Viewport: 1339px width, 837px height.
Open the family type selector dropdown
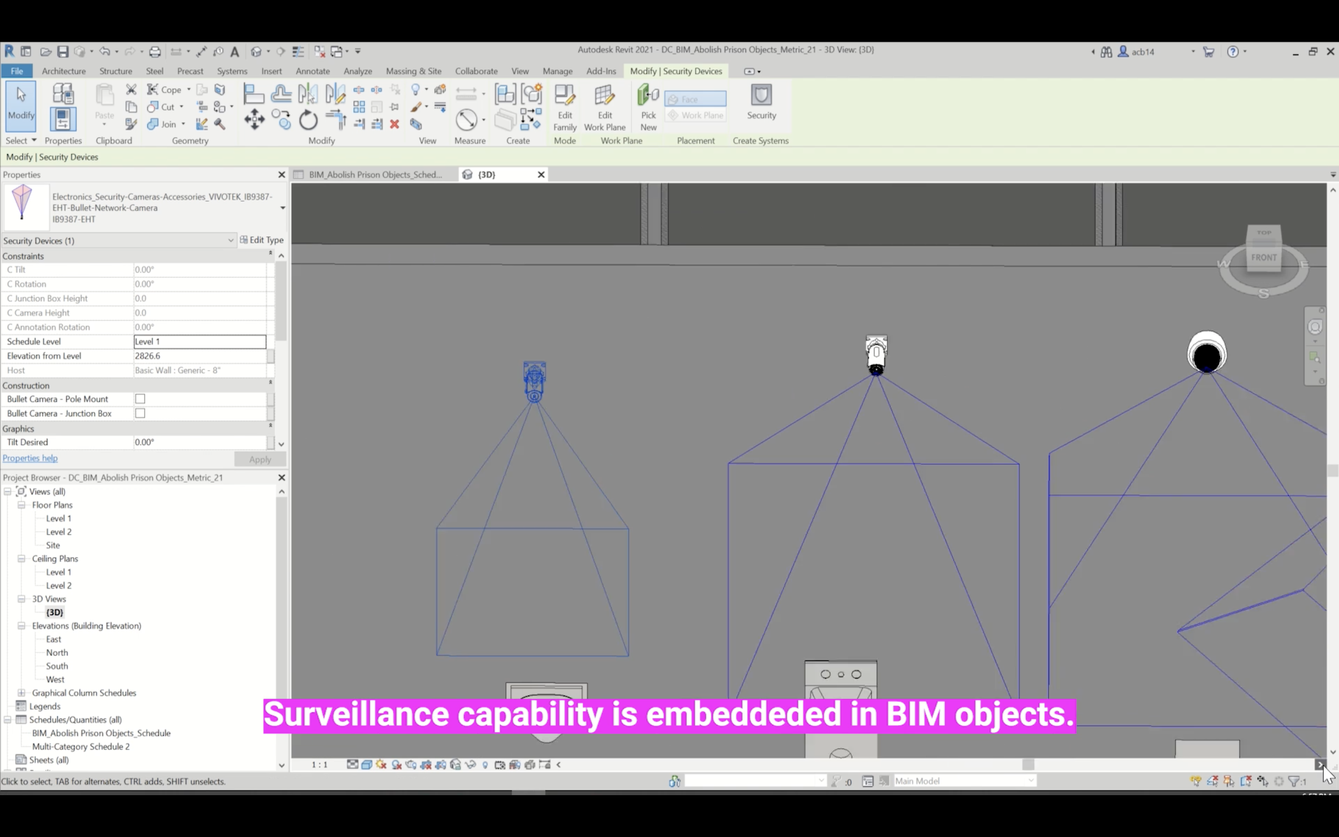[282, 208]
